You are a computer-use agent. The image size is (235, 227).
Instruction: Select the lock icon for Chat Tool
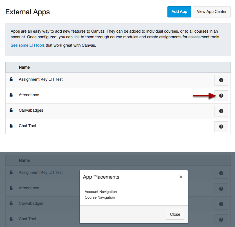click(x=11, y=126)
